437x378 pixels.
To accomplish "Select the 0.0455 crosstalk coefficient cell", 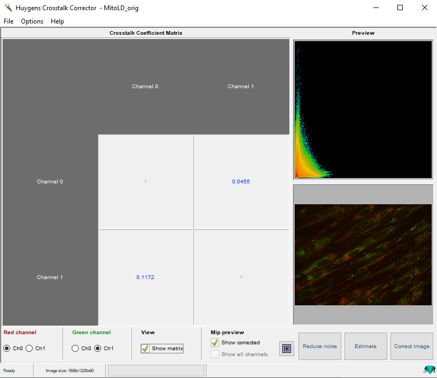I will click(241, 182).
